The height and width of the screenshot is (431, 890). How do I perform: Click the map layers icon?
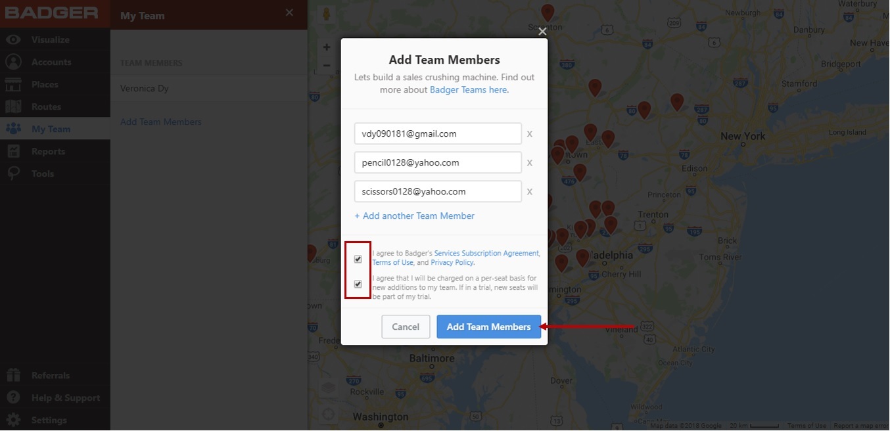[327, 388]
